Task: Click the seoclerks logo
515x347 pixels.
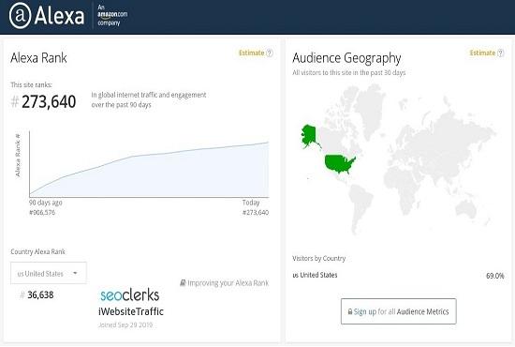Action: click(x=130, y=295)
